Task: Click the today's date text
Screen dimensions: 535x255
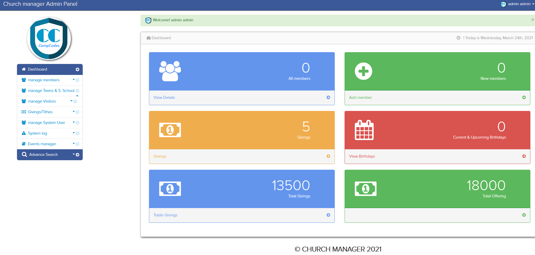Action: click(498, 38)
